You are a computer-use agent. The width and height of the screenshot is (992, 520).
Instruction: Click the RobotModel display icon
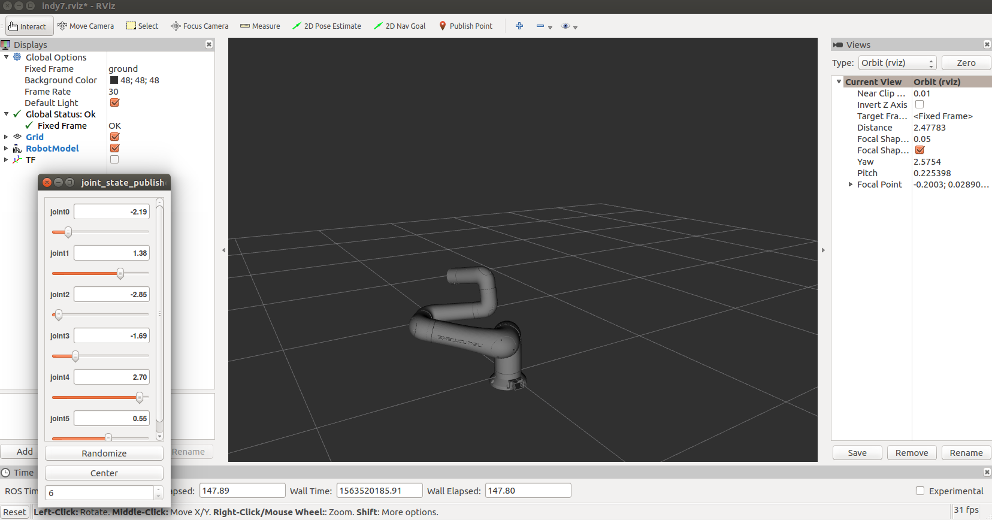[x=17, y=149]
